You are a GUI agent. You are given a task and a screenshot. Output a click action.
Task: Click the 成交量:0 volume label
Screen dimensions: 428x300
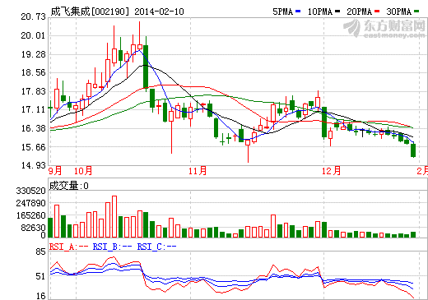click(x=69, y=186)
